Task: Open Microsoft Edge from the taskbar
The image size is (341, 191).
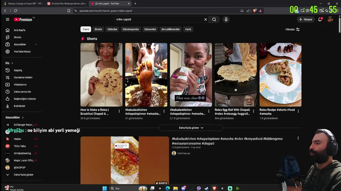Action: coord(168,188)
